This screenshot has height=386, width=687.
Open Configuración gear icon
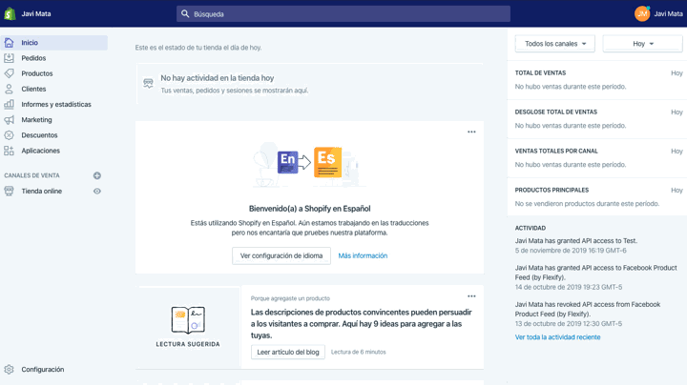coord(9,370)
